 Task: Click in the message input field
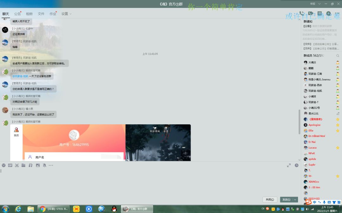tap(150, 181)
